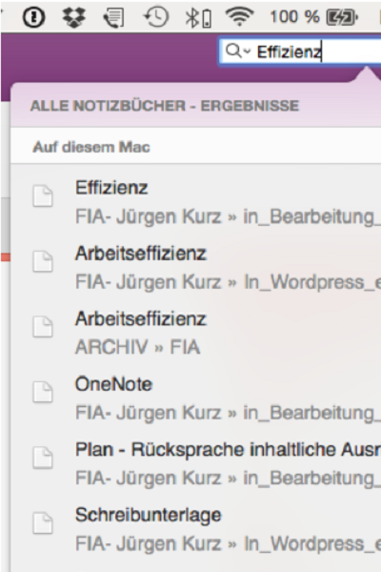
Task: Open the 1Password menu bar icon
Action: pyautogui.click(x=33, y=17)
